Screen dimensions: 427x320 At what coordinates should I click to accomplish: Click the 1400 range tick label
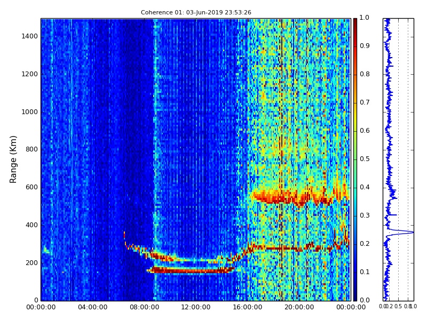(30, 36)
